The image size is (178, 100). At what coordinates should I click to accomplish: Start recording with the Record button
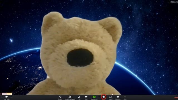[104, 97]
